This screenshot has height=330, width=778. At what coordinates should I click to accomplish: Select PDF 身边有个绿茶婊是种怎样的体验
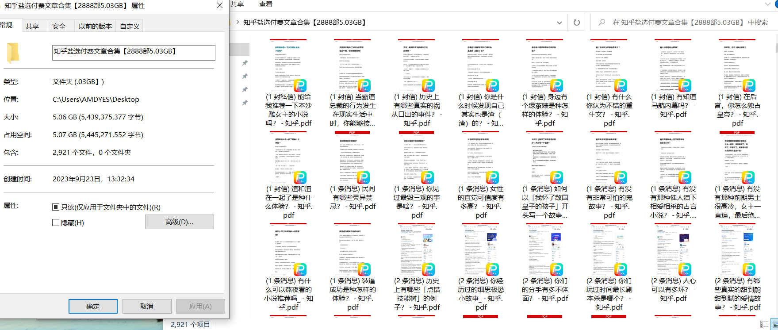click(x=545, y=83)
